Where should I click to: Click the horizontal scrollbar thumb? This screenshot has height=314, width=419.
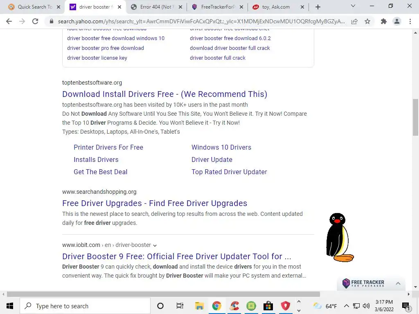(163, 294)
